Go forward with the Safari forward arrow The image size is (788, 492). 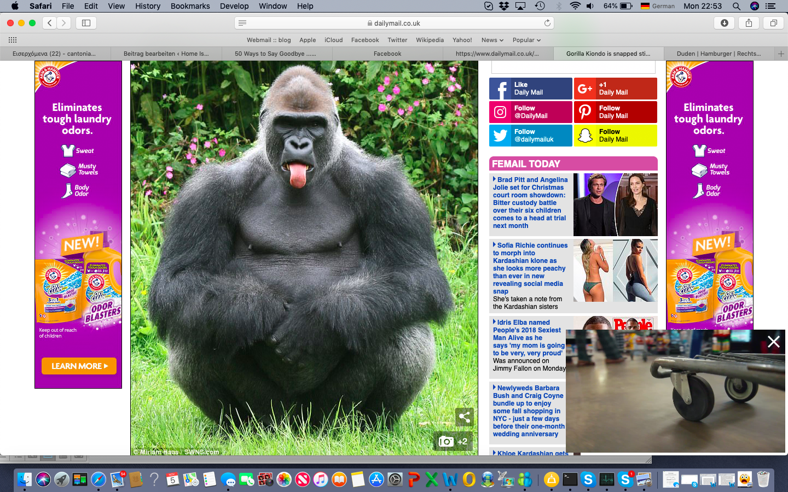coord(64,23)
